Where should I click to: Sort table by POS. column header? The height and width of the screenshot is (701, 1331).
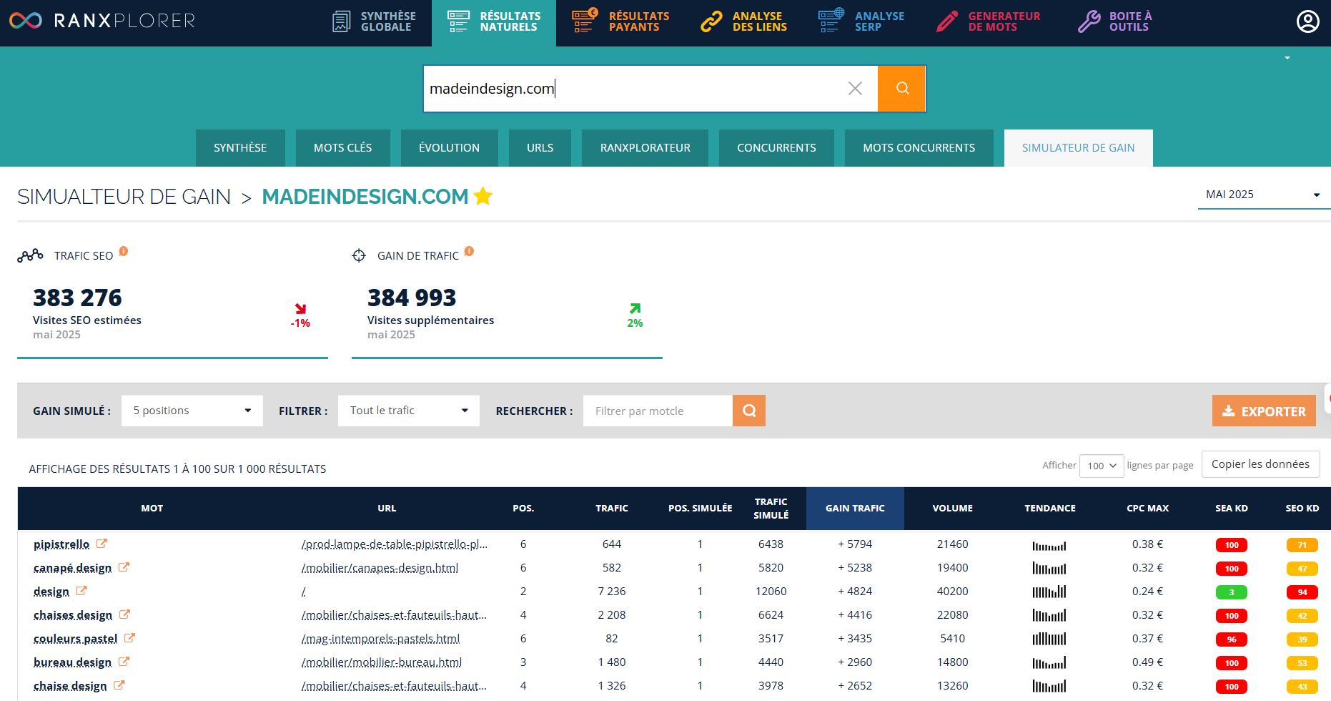pos(523,509)
